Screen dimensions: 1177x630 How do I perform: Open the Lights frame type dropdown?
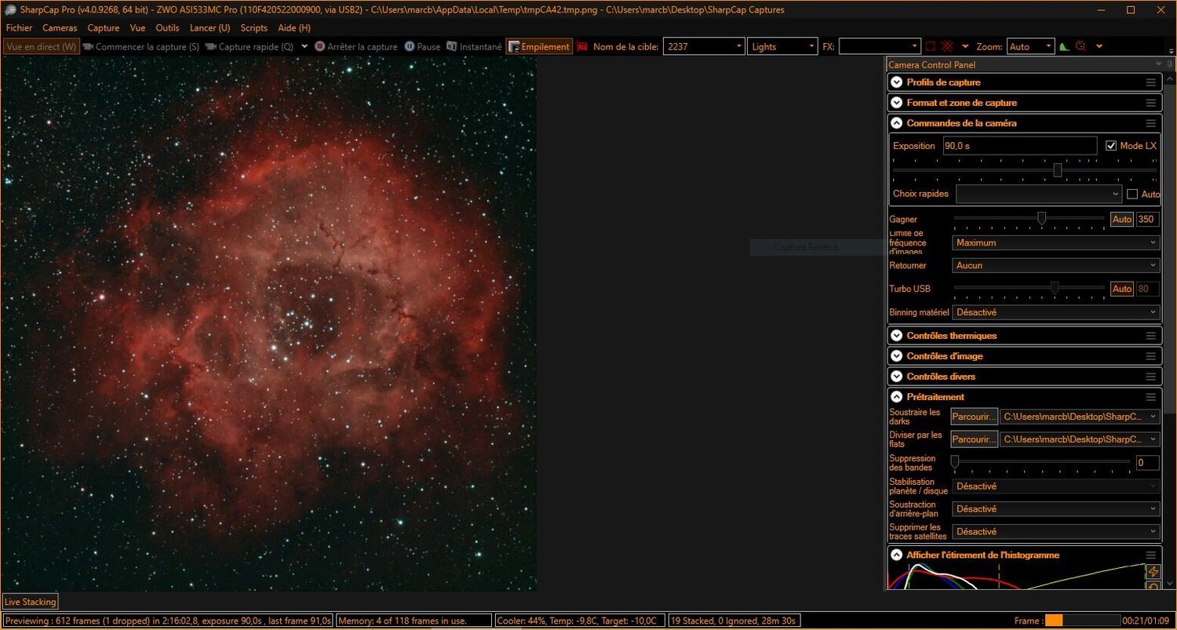click(x=782, y=47)
